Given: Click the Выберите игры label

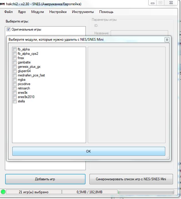Looking at the screenshot, I should tap(17, 21).
